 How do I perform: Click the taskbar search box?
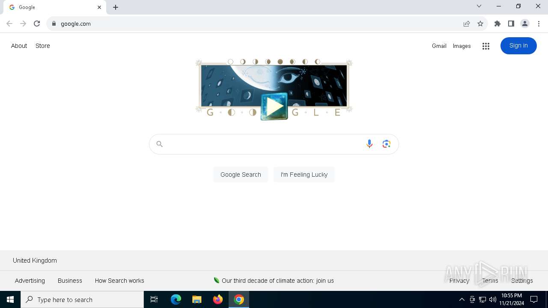click(x=82, y=299)
